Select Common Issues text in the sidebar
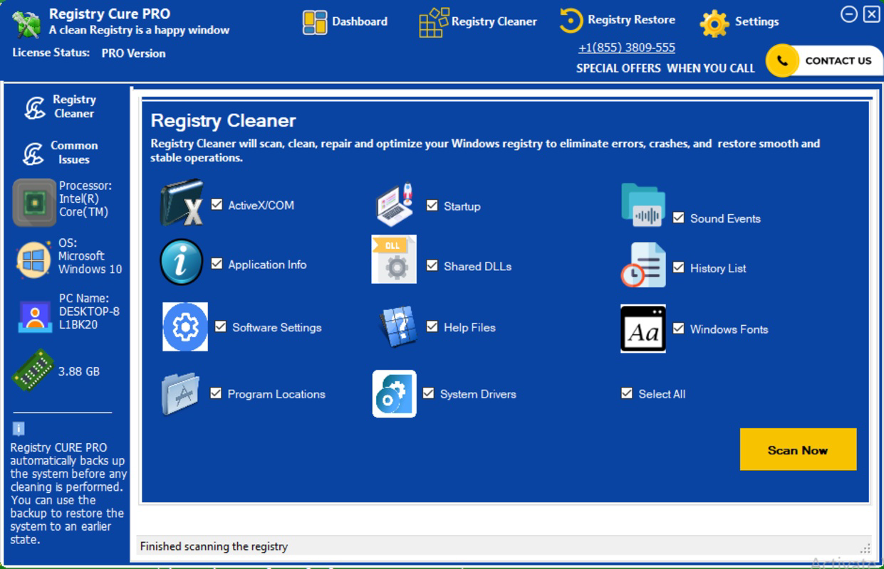 click(x=74, y=152)
